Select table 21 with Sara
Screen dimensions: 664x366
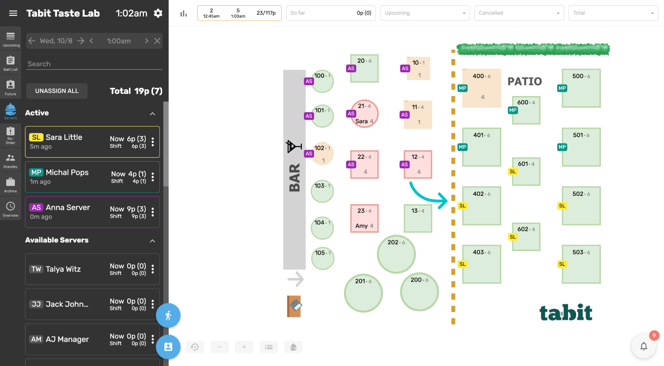(365, 114)
